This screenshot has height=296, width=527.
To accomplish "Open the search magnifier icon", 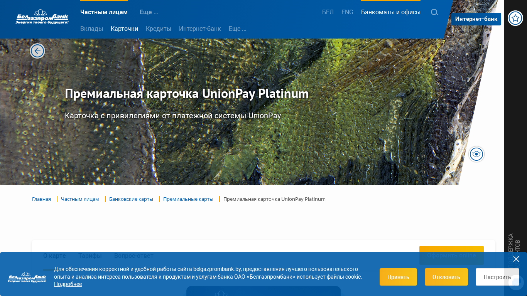I will (434, 12).
